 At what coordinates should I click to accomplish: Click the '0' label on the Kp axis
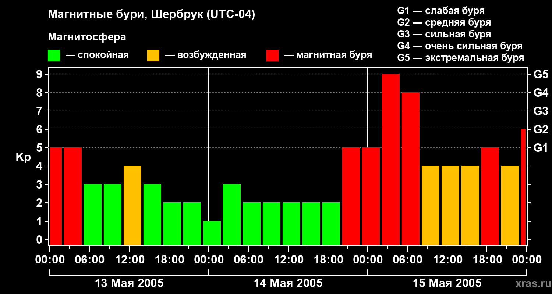coord(40,240)
